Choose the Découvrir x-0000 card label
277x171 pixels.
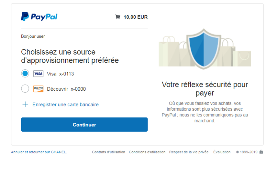point(66,89)
